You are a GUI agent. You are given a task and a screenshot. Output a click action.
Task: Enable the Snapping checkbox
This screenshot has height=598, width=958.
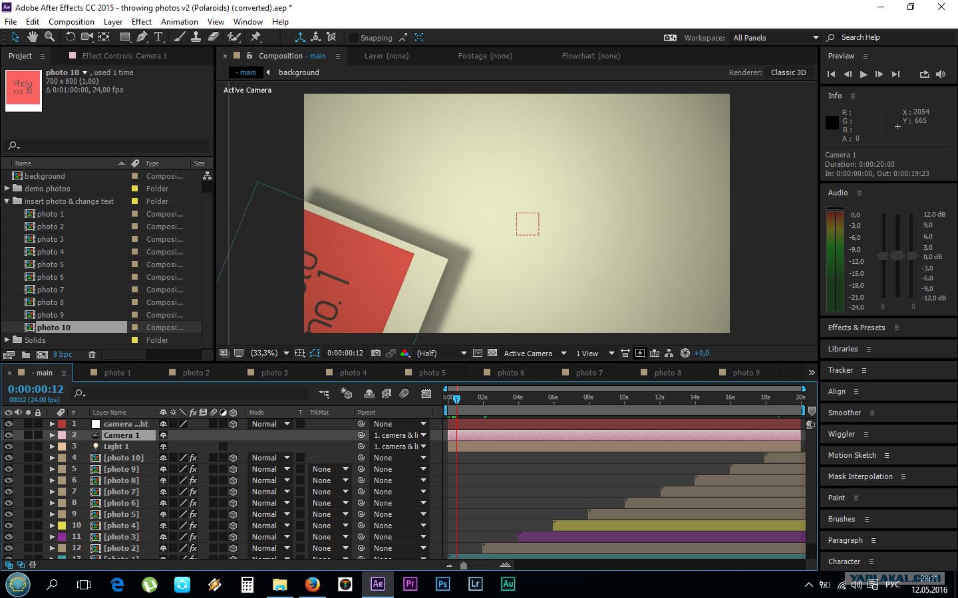coord(354,38)
